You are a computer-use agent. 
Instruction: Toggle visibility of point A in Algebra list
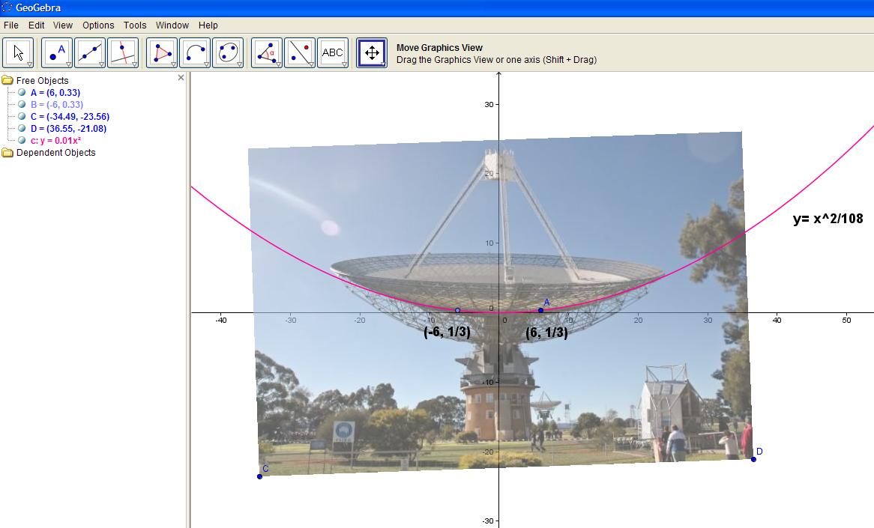pos(22,92)
